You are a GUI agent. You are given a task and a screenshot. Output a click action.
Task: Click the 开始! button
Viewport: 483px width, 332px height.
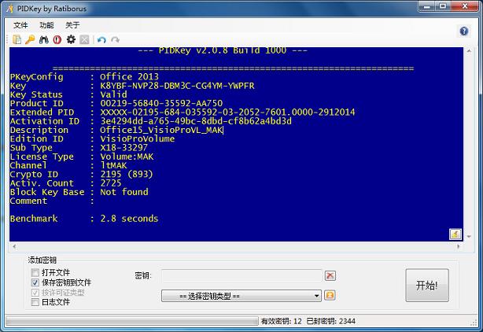427,285
